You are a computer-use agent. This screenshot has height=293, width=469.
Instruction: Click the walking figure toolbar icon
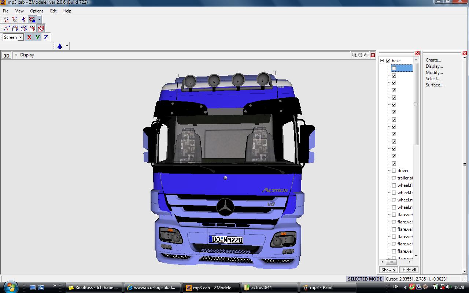(x=24, y=19)
